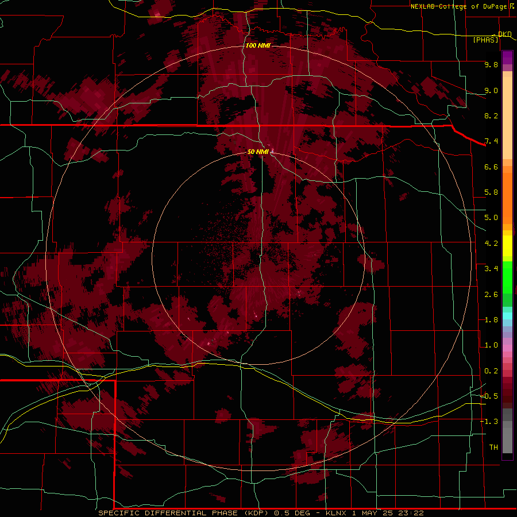Click the SPECIFIC DIFFERENTIAL PHASE (KDP) caption
Image resolution: width=517 pixels, height=517 pixels.
184,513
